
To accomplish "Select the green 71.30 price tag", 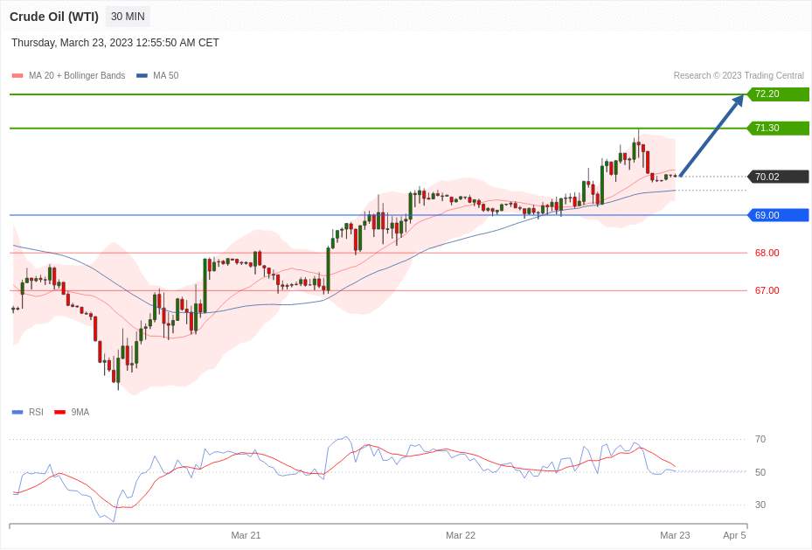I will (778, 128).
